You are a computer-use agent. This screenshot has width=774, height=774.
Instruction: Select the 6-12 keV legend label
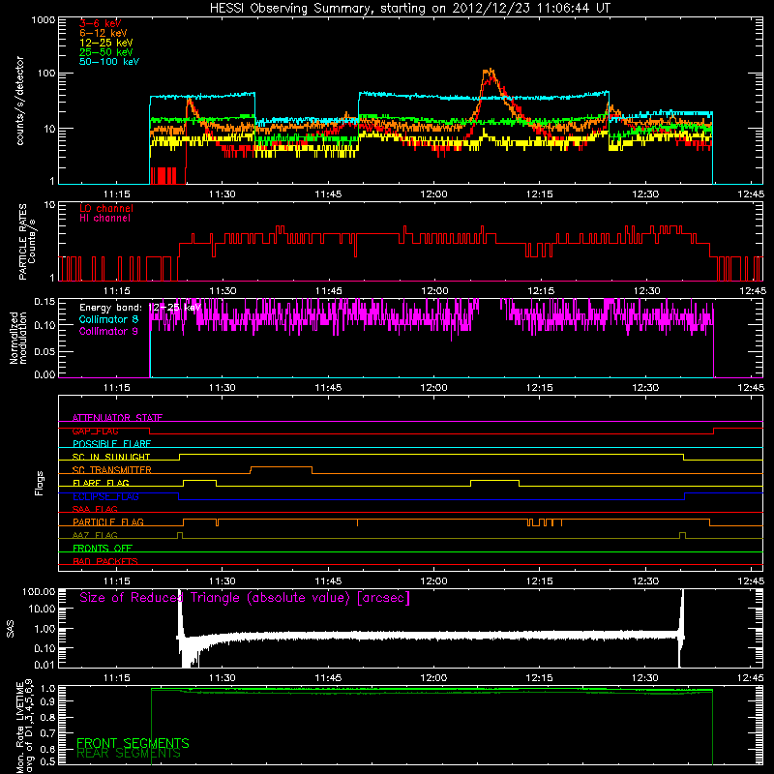103,33
